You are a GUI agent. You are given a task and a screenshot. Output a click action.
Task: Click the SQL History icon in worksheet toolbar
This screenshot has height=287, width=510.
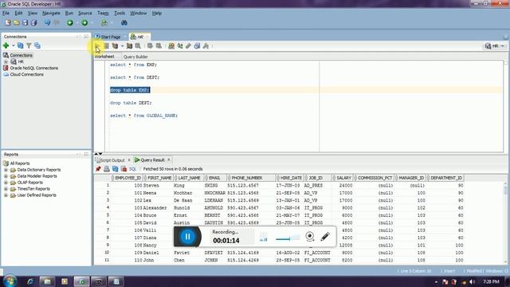click(x=197, y=46)
